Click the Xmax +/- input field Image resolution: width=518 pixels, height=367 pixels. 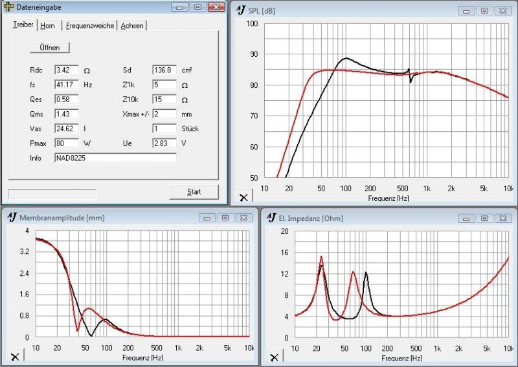tap(164, 114)
